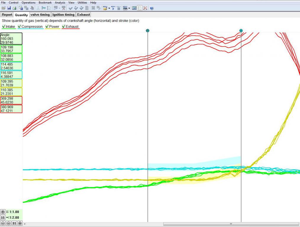
Task: Click the horizontal scrollbar left arrow
Action: point(25,224)
